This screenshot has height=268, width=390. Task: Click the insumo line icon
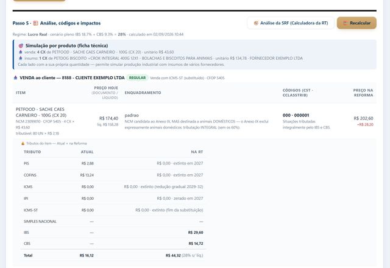[x=21, y=58]
